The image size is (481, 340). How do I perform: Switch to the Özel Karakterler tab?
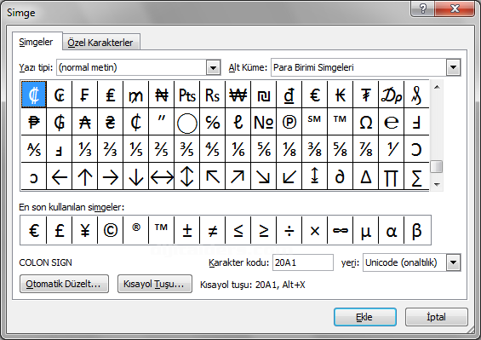pos(100,43)
